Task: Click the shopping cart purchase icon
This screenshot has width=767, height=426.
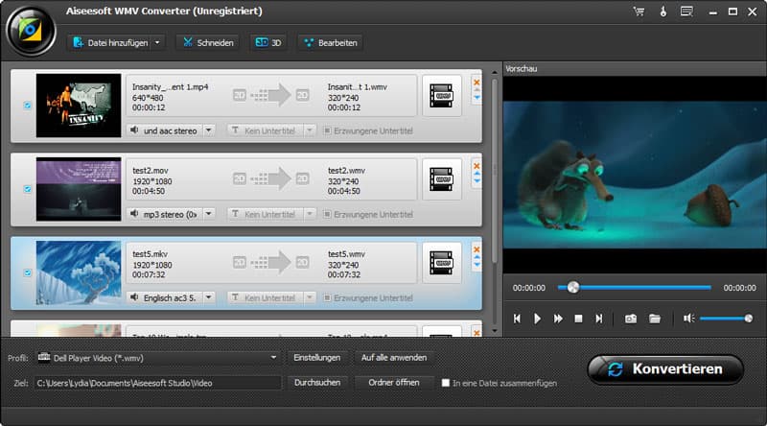Action: point(639,12)
